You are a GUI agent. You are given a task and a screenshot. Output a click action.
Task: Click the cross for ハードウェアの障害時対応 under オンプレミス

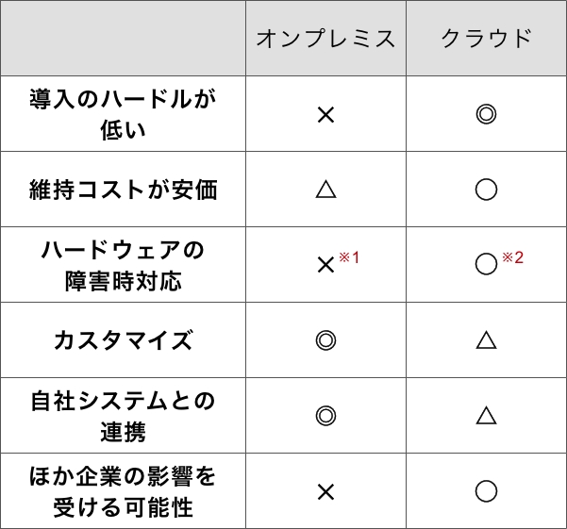click(326, 265)
